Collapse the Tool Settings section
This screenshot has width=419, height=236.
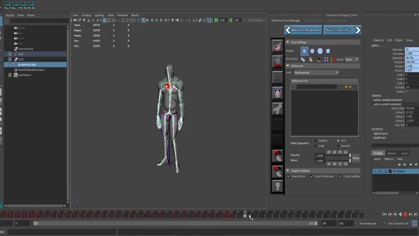coord(288,42)
